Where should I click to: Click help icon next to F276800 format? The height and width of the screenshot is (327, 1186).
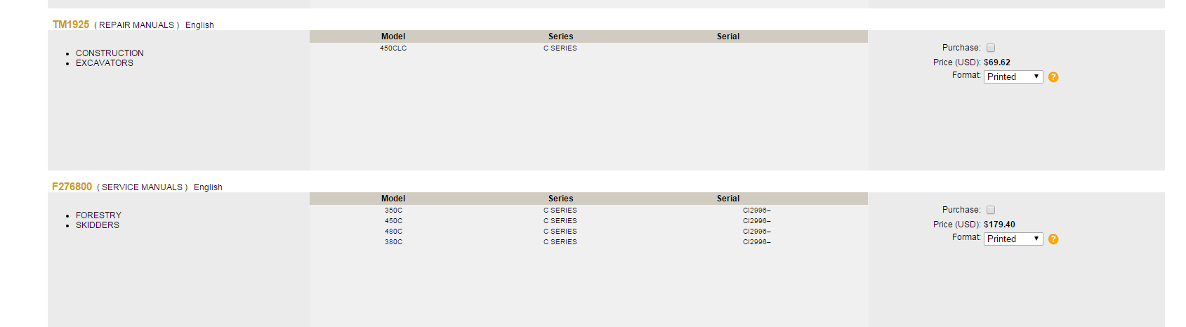coord(1053,239)
